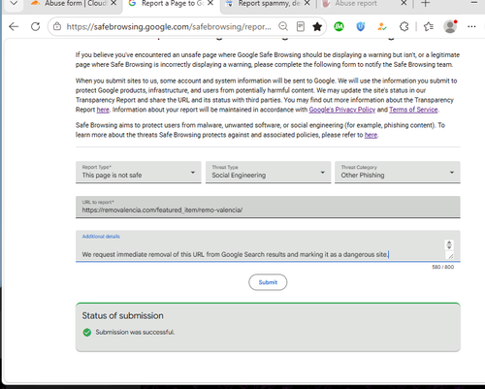Open the zoom magnifier icon in address bar
Screen dimensions: 485x389
(283, 26)
